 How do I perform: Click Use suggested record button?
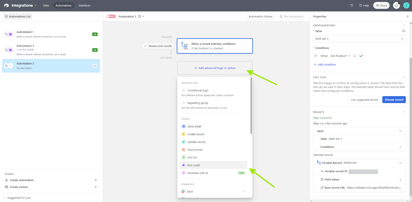(x=364, y=100)
